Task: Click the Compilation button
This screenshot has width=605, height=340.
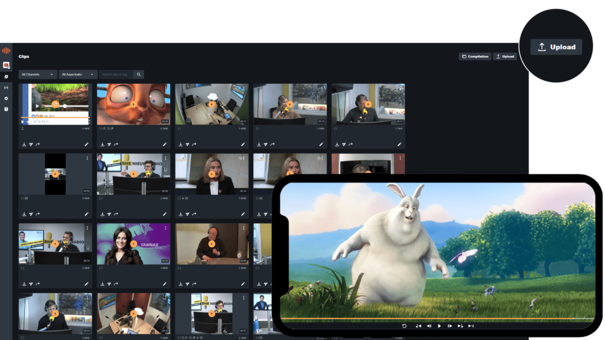Action: tap(475, 56)
